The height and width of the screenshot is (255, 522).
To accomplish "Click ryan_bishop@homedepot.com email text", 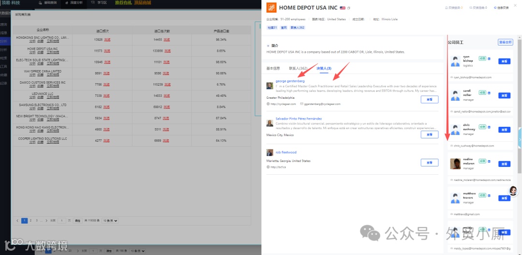I will pyautogui.click(x=472, y=77).
